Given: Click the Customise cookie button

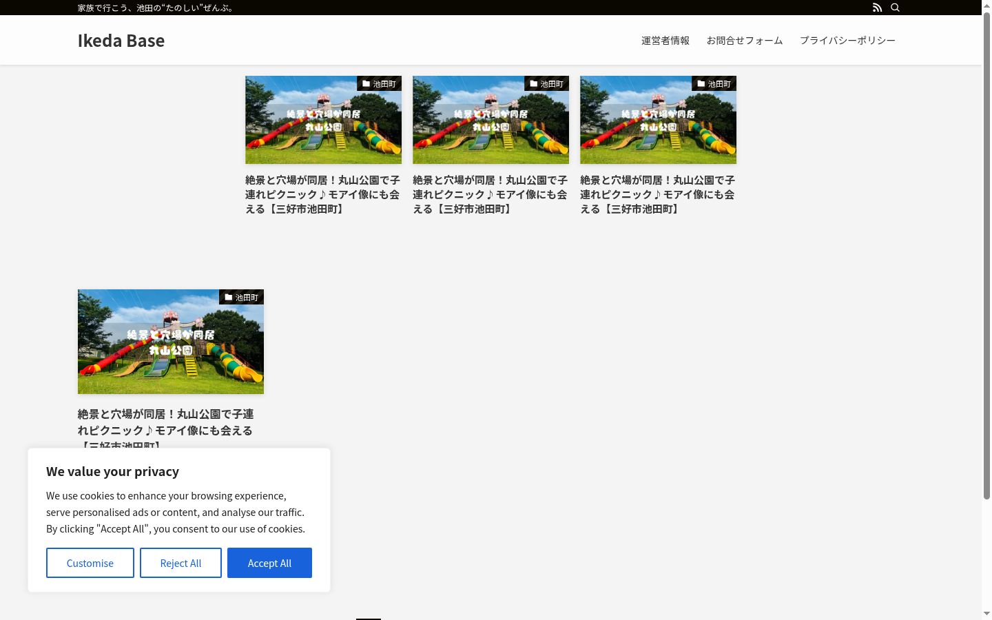Looking at the screenshot, I should pyautogui.click(x=90, y=563).
